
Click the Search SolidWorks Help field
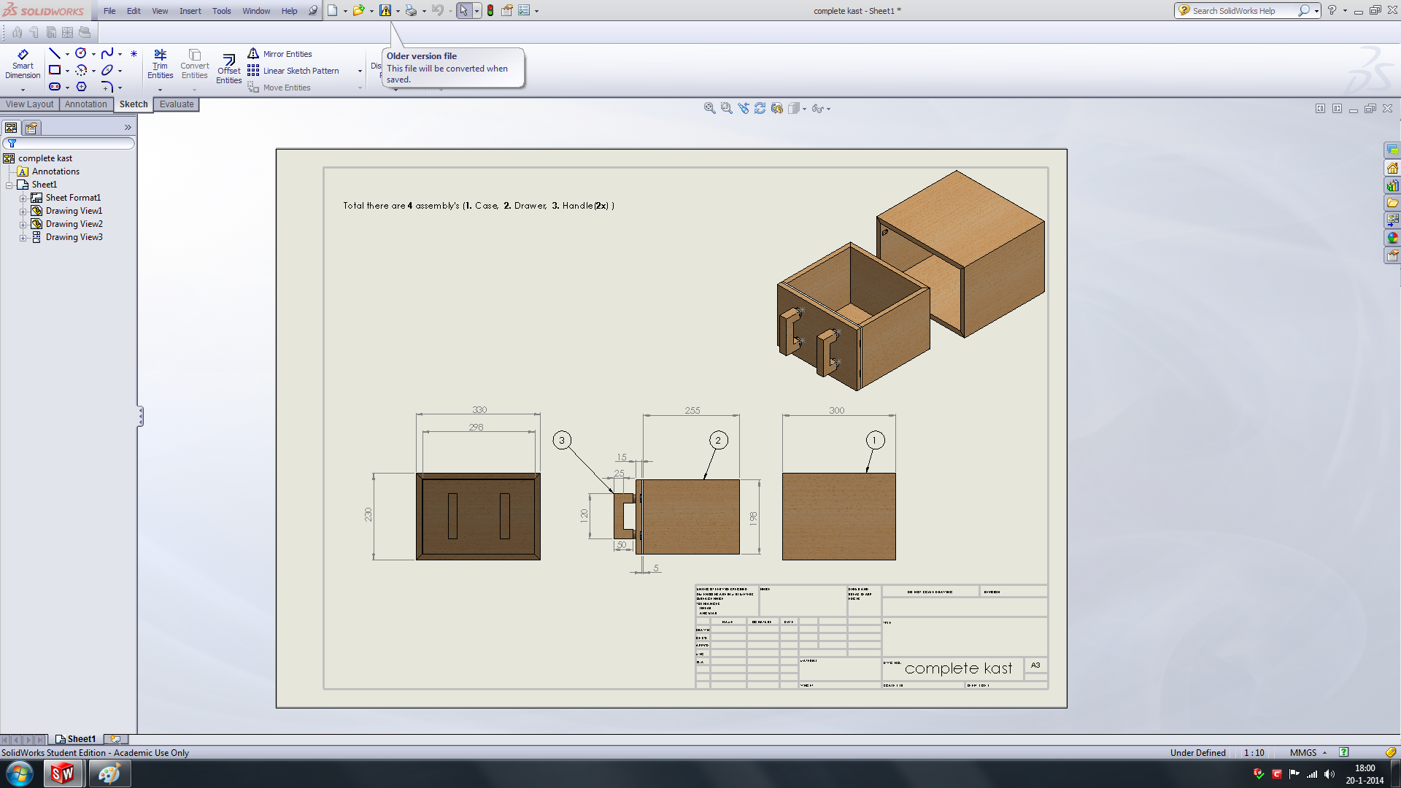[1240, 11]
